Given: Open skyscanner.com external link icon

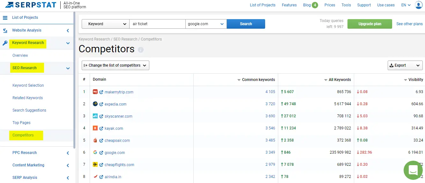Looking at the screenshot, I should pos(101,116).
